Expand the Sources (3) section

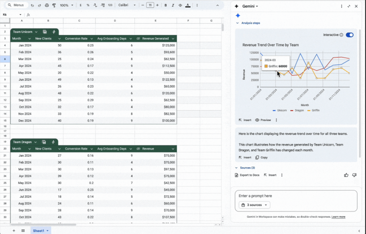tap(245, 168)
